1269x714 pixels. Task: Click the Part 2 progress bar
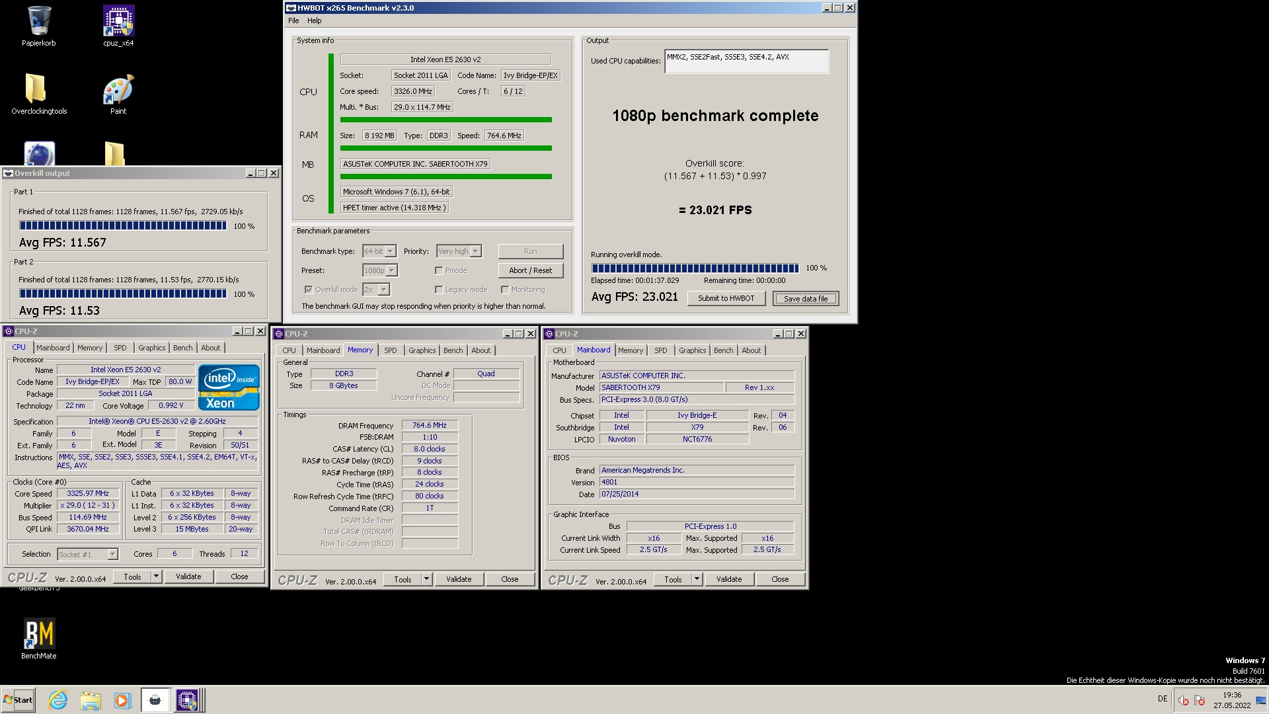click(123, 294)
